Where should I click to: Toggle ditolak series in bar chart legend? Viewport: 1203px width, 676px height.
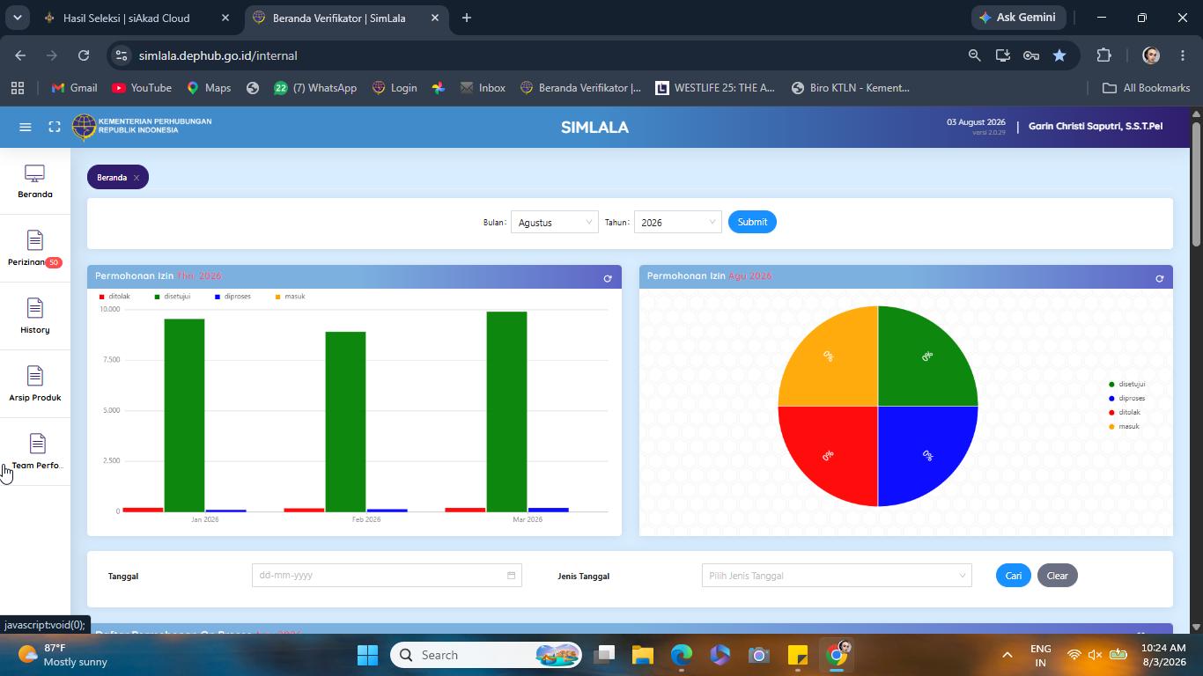tap(114, 297)
